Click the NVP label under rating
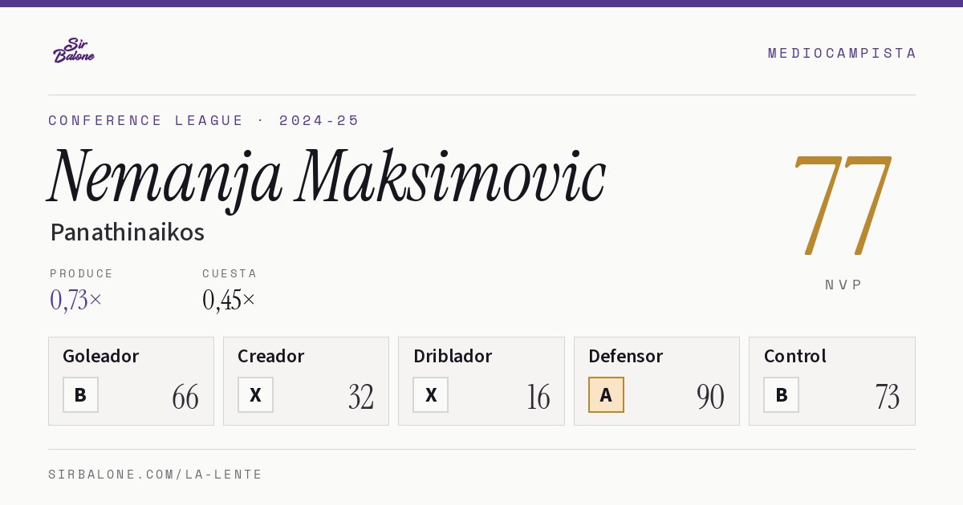Image resolution: width=963 pixels, height=505 pixels. click(x=843, y=285)
